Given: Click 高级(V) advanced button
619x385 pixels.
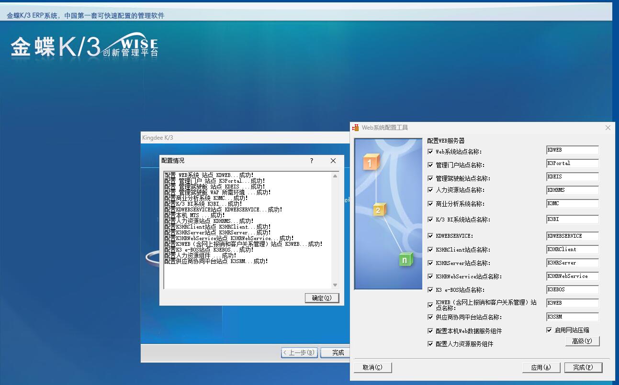Looking at the screenshot, I should [582, 341].
